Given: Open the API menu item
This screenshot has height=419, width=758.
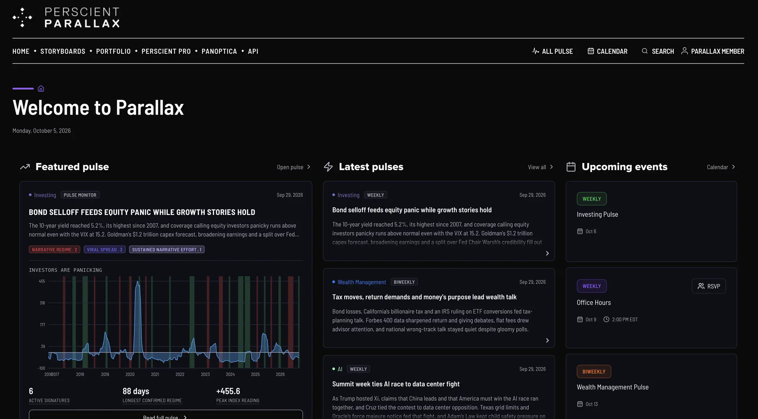Looking at the screenshot, I should 253,51.
